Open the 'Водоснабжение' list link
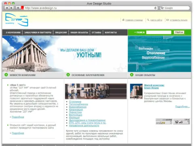The image size is (194, 146). click(78, 107)
